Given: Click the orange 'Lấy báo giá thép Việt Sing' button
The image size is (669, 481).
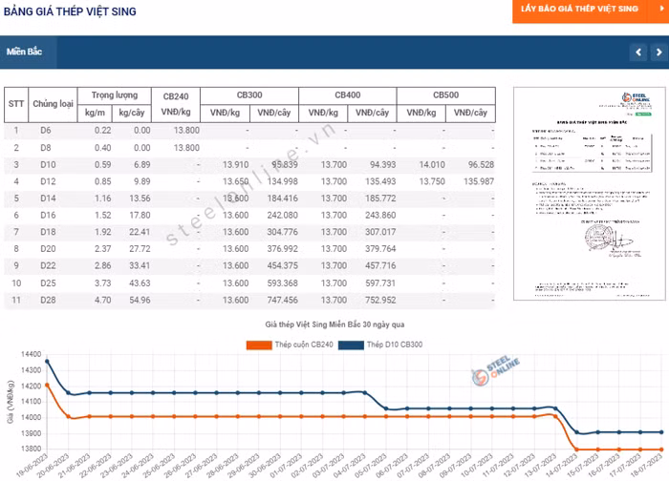Looking at the screenshot, I should [x=591, y=10].
